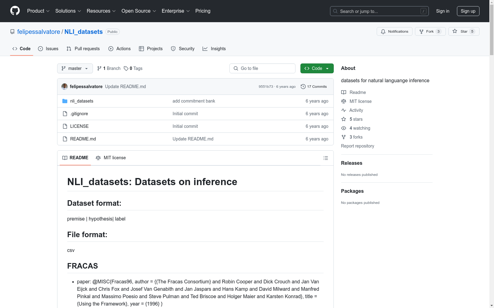Click the nli_datasets folder icon
The width and height of the screenshot is (494, 308).
point(65,101)
